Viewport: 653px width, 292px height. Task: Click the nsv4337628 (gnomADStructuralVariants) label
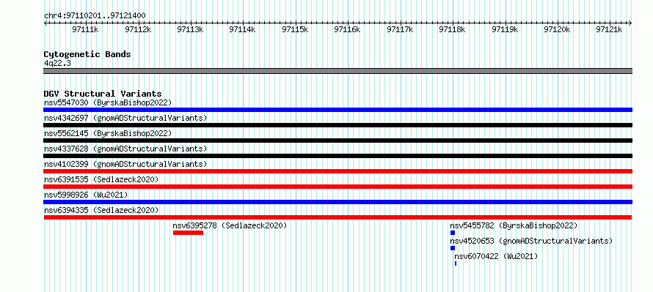[125, 149]
